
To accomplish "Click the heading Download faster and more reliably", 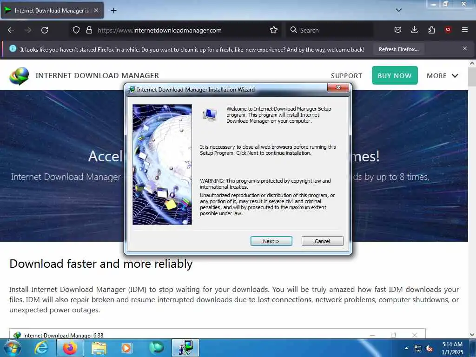I will click(101, 264).
